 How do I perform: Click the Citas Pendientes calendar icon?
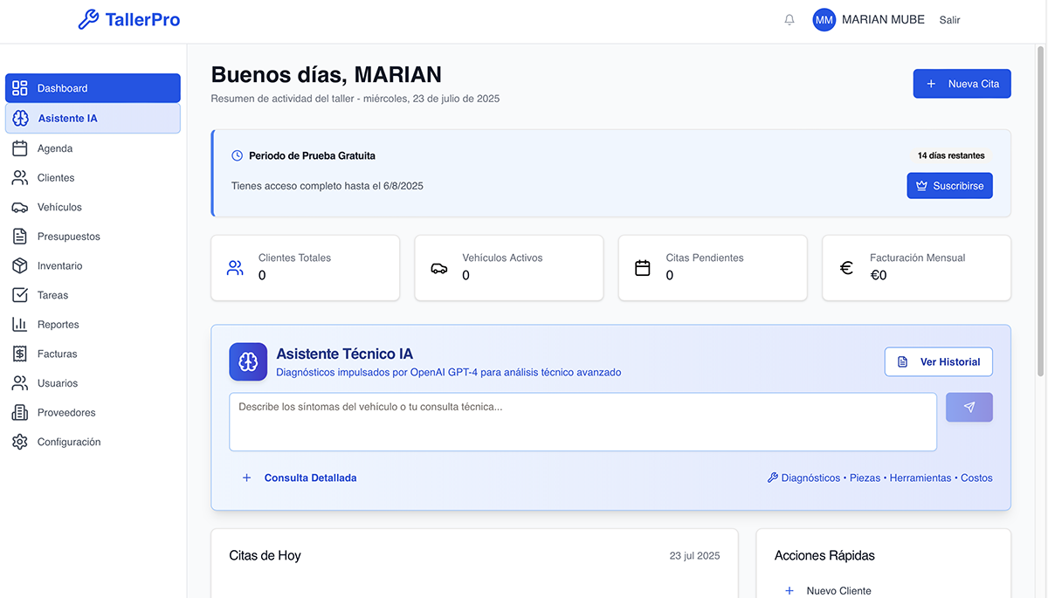(x=643, y=268)
